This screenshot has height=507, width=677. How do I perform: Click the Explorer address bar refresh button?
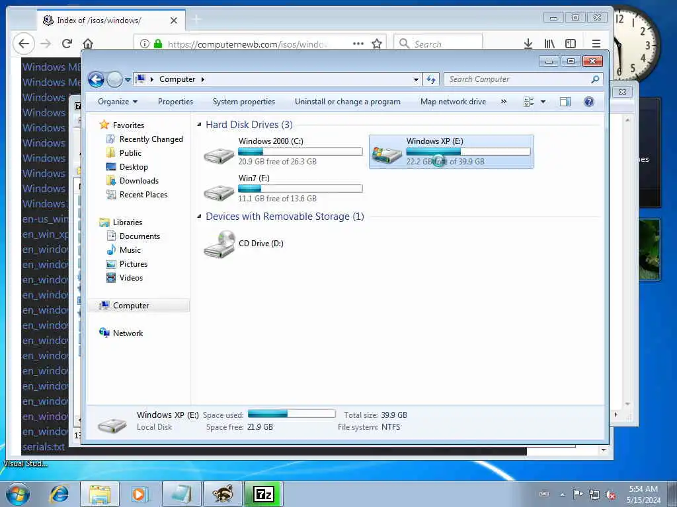click(431, 79)
